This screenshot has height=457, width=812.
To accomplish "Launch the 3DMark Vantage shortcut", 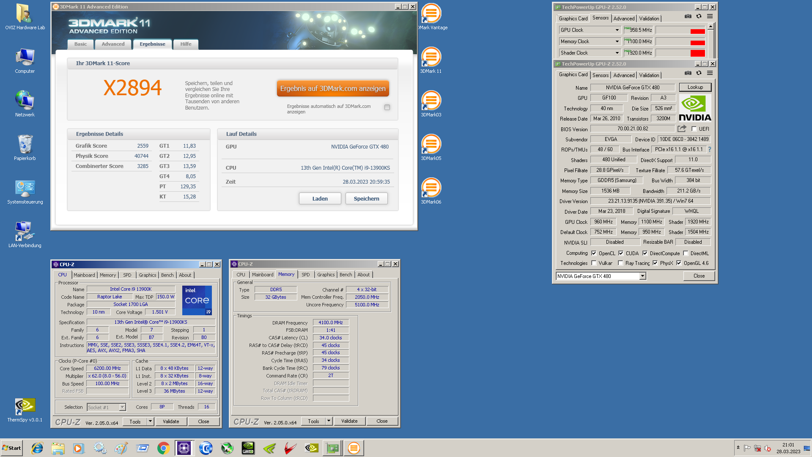I will (431, 17).
